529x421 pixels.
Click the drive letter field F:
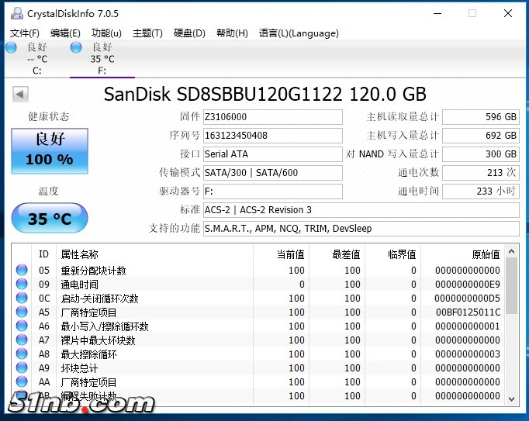tap(273, 192)
